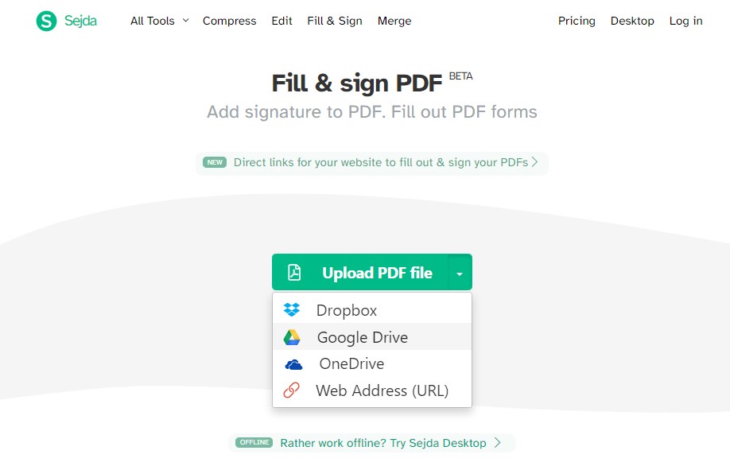Click the Log in link

click(685, 21)
